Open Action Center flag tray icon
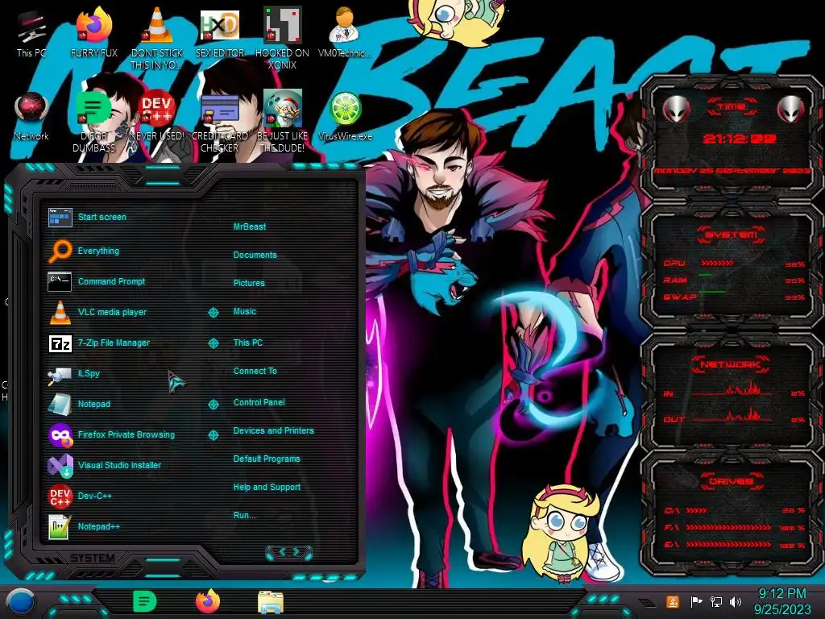Image resolution: width=825 pixels, height=619 pixels. [696, 601]
